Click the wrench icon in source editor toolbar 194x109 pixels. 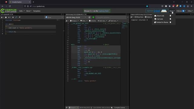click(16, 17)
